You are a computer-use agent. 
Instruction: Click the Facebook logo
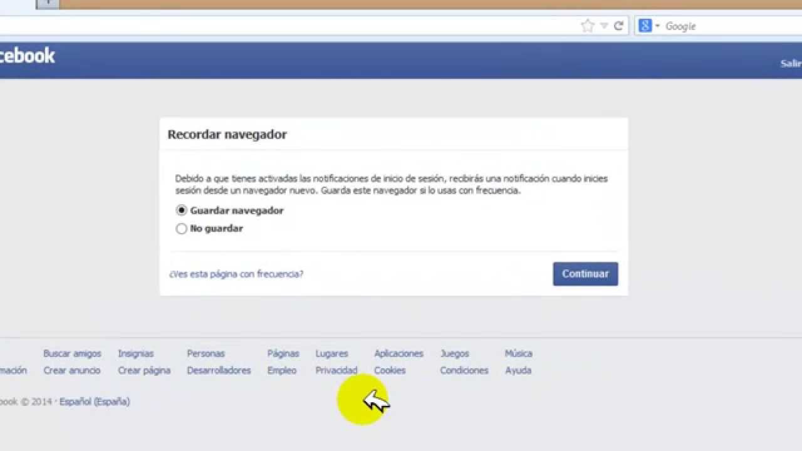pyautogui.click(x=28, y=56)
